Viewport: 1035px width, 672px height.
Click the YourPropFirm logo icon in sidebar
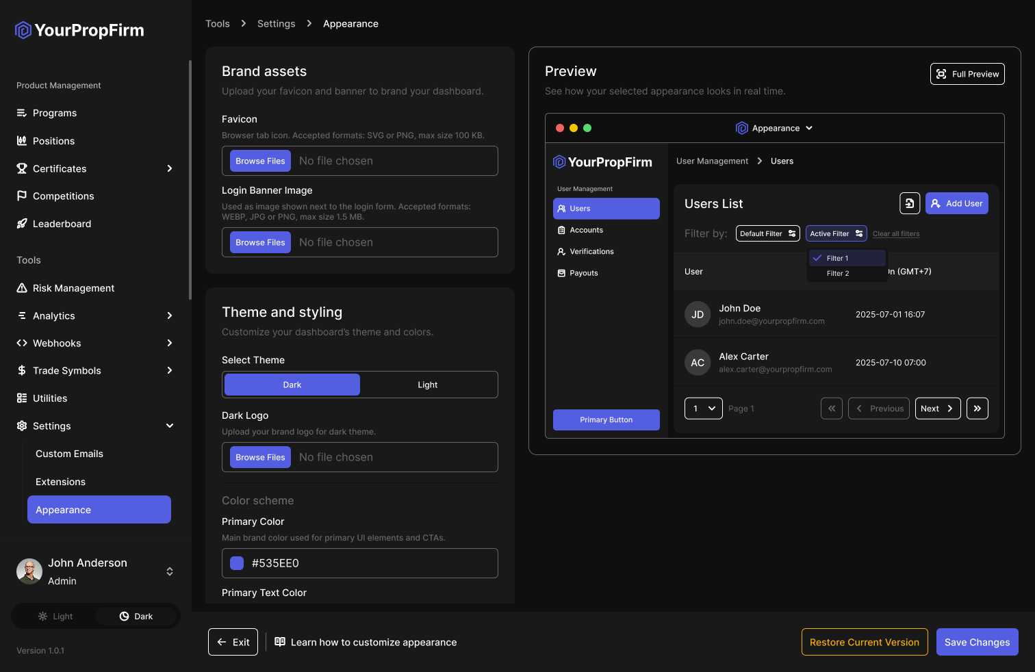click(x=23, y=30)
